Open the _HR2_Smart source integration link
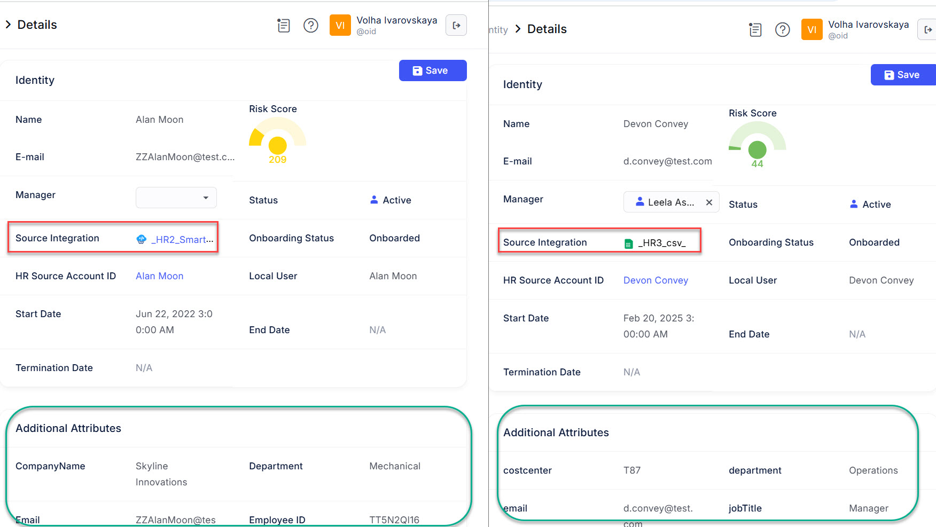The image size is (936, 527). click(x=182, y=240)
